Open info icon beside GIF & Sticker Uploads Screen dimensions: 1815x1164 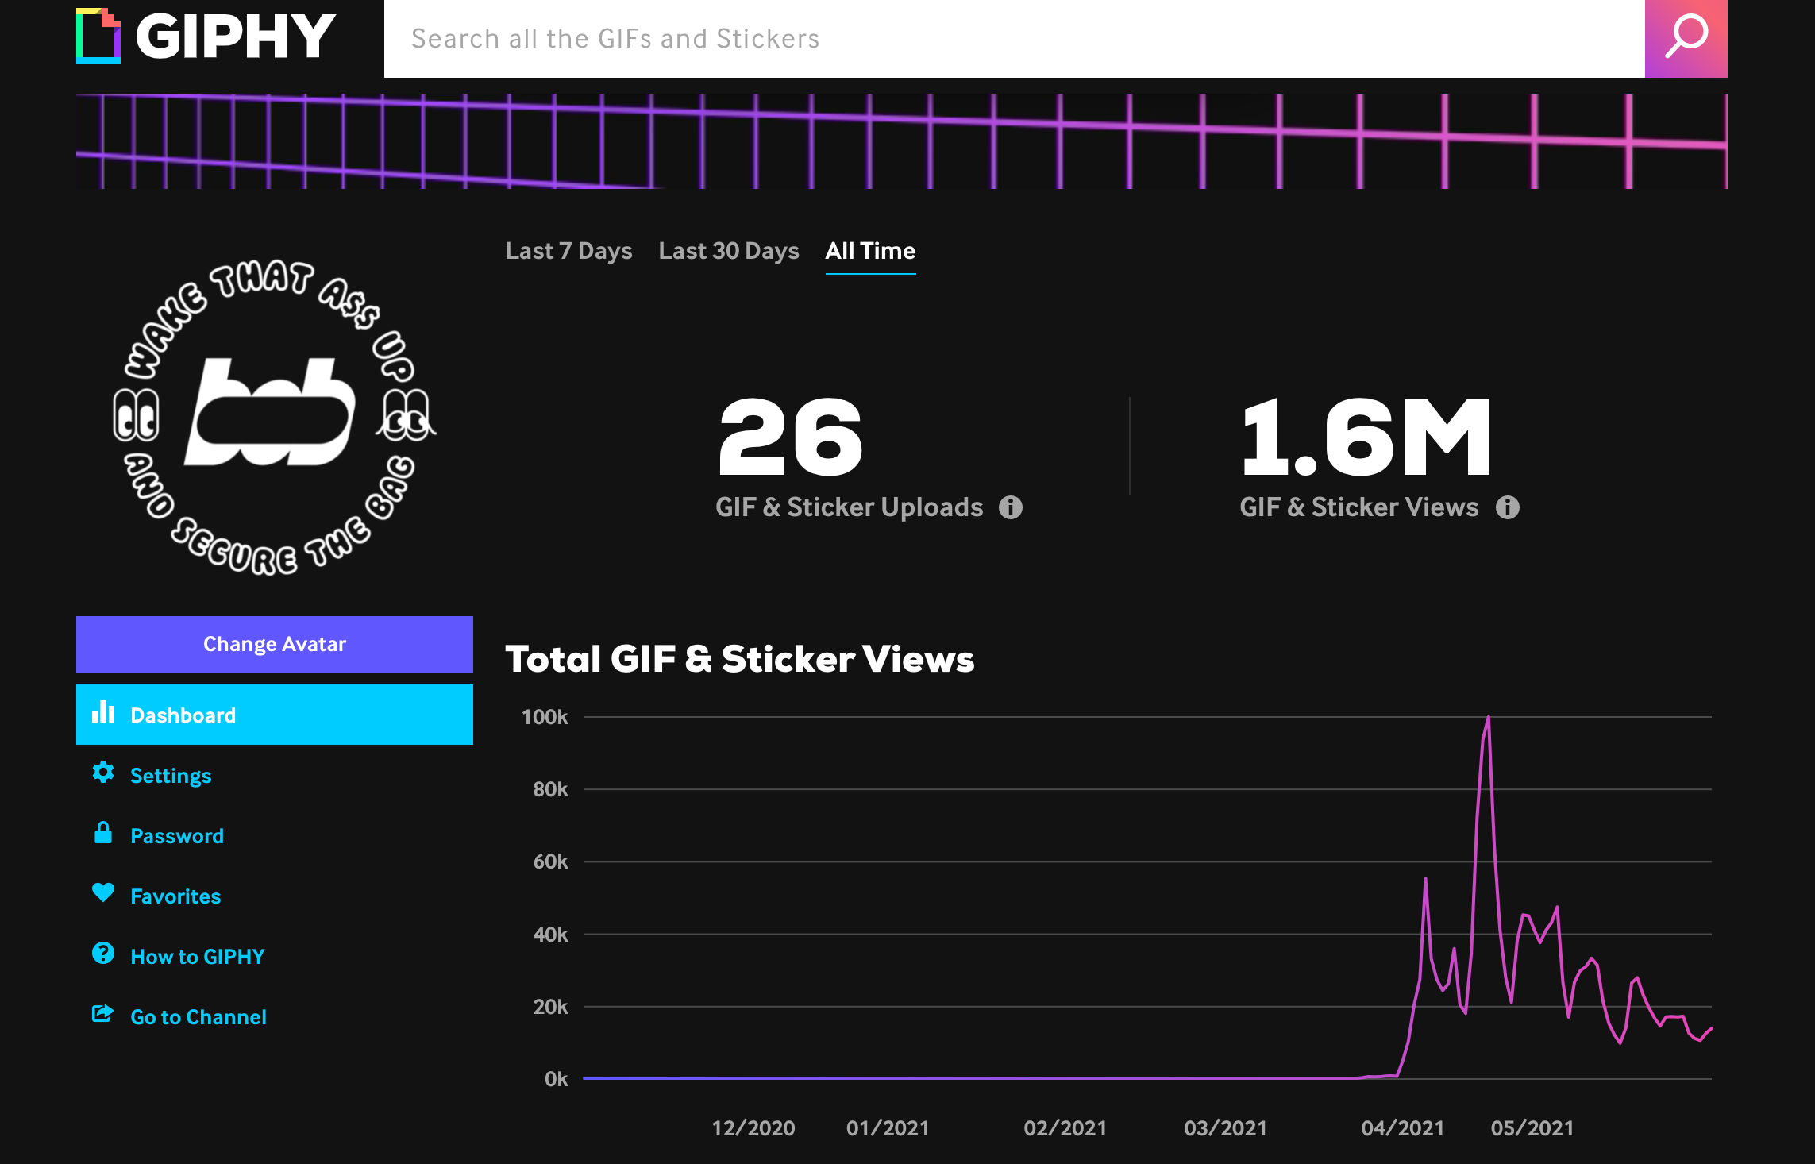(x=1010, y=507)
